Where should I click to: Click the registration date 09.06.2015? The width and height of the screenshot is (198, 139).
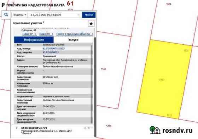pyautogui.click(x=49, y=106)
